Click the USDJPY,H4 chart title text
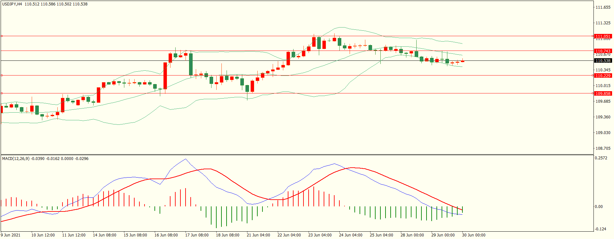 click(x=12, y=4)
